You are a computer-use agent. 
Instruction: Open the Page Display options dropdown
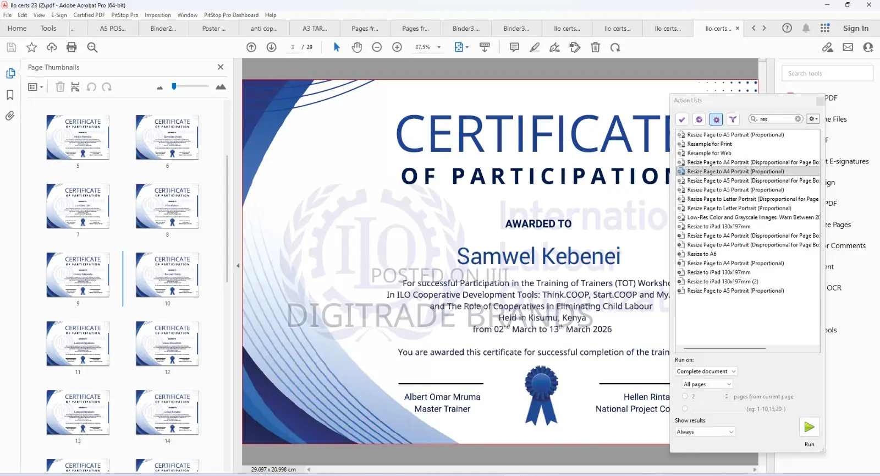pyautogui.click(x=461, y=47)
